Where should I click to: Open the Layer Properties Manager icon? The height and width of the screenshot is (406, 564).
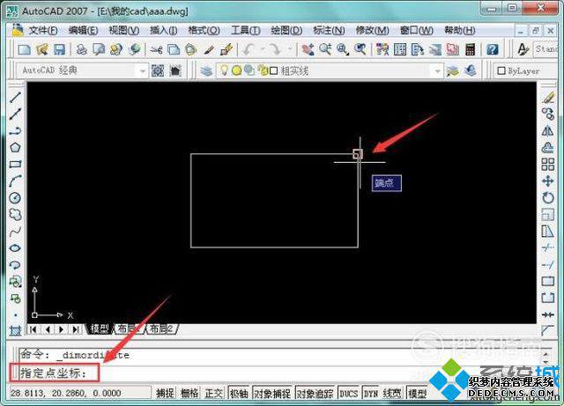tap(206, 70)
